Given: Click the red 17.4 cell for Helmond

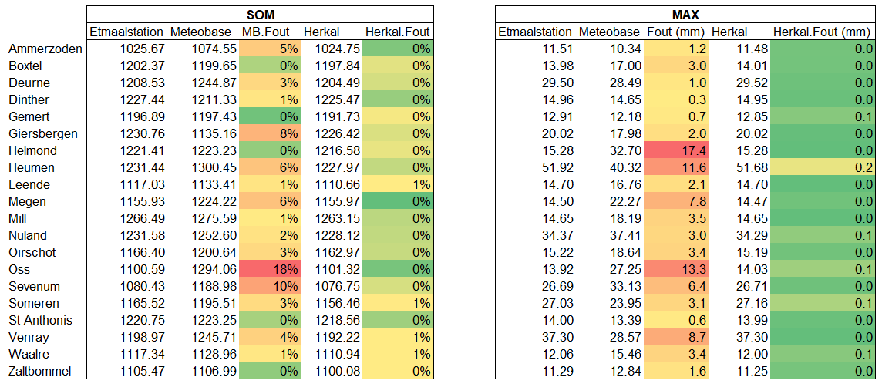Looking at the screenshot, I should tap(675, 150).
